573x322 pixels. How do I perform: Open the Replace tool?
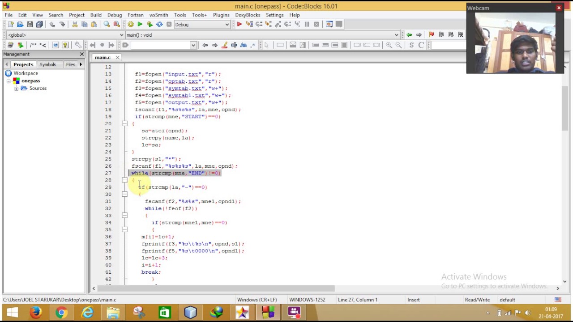click(x=116, y=25)
